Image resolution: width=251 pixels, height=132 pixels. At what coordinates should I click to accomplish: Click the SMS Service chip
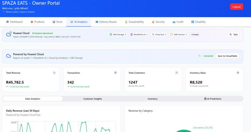[178, 34]
